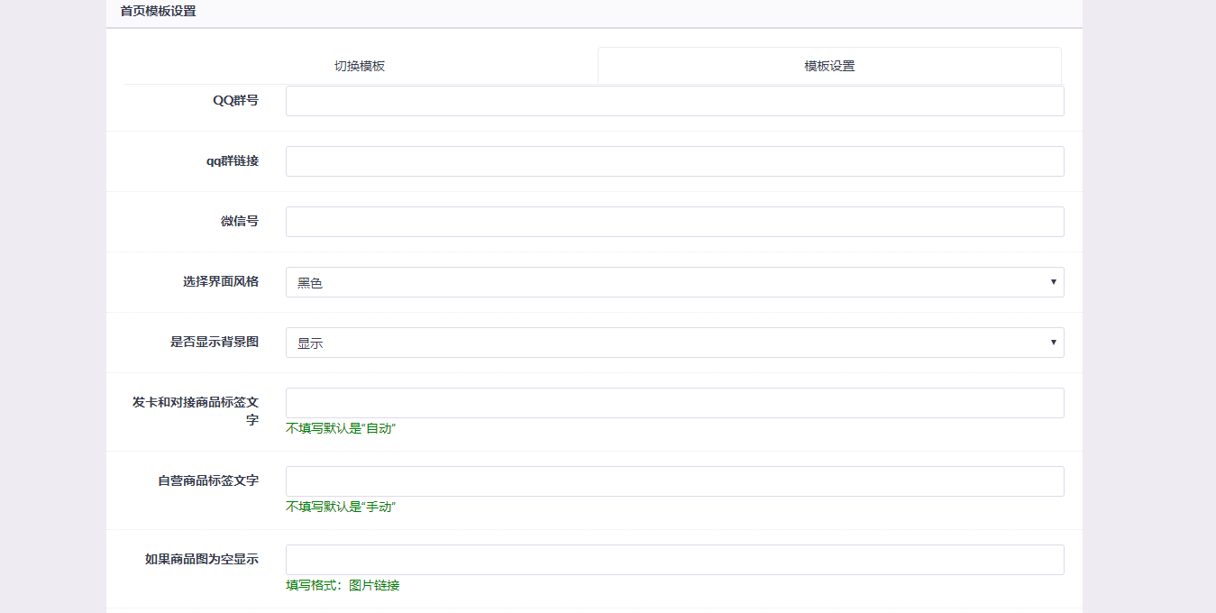Click the qq群链接 label text

pyautogui.click(x=233, y=161)
